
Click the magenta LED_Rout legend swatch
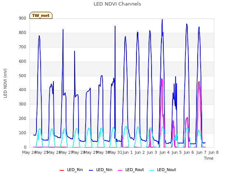click(120, 170)
